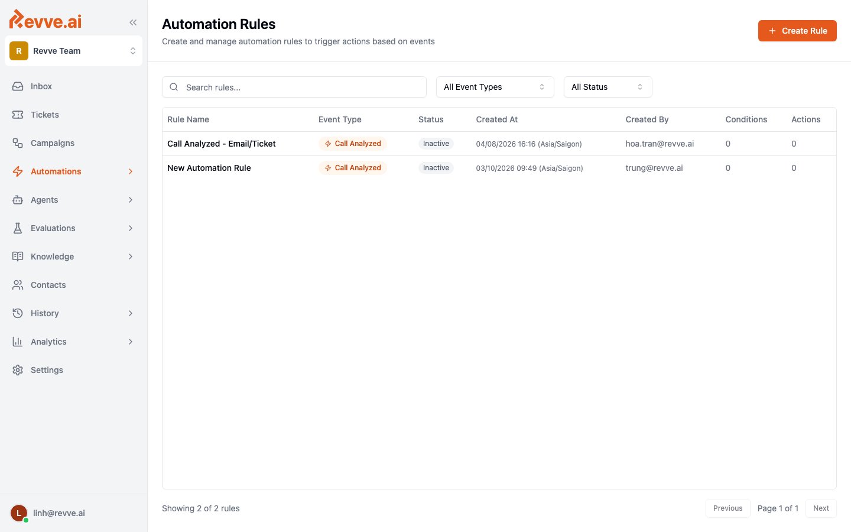Click user avatar for linh@revve.ai

(19, 513)
